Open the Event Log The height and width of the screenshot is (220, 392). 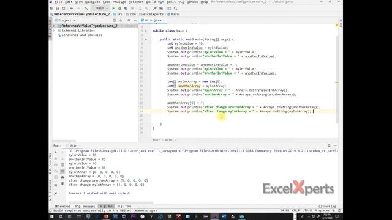328,207
